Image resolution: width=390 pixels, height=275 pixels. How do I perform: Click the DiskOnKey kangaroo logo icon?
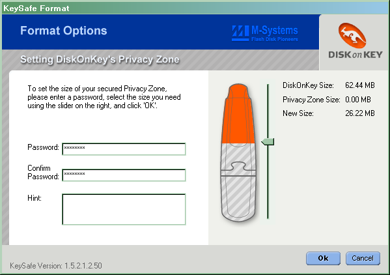[x=352, y=35]
